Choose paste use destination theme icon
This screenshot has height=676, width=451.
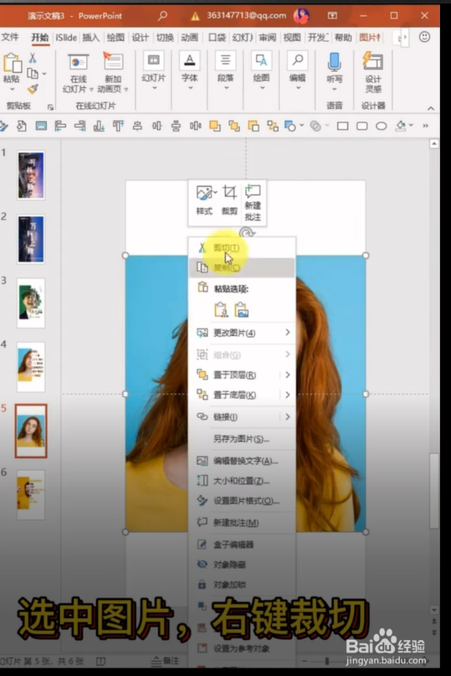pyautogui.click(x=221, y=310)
